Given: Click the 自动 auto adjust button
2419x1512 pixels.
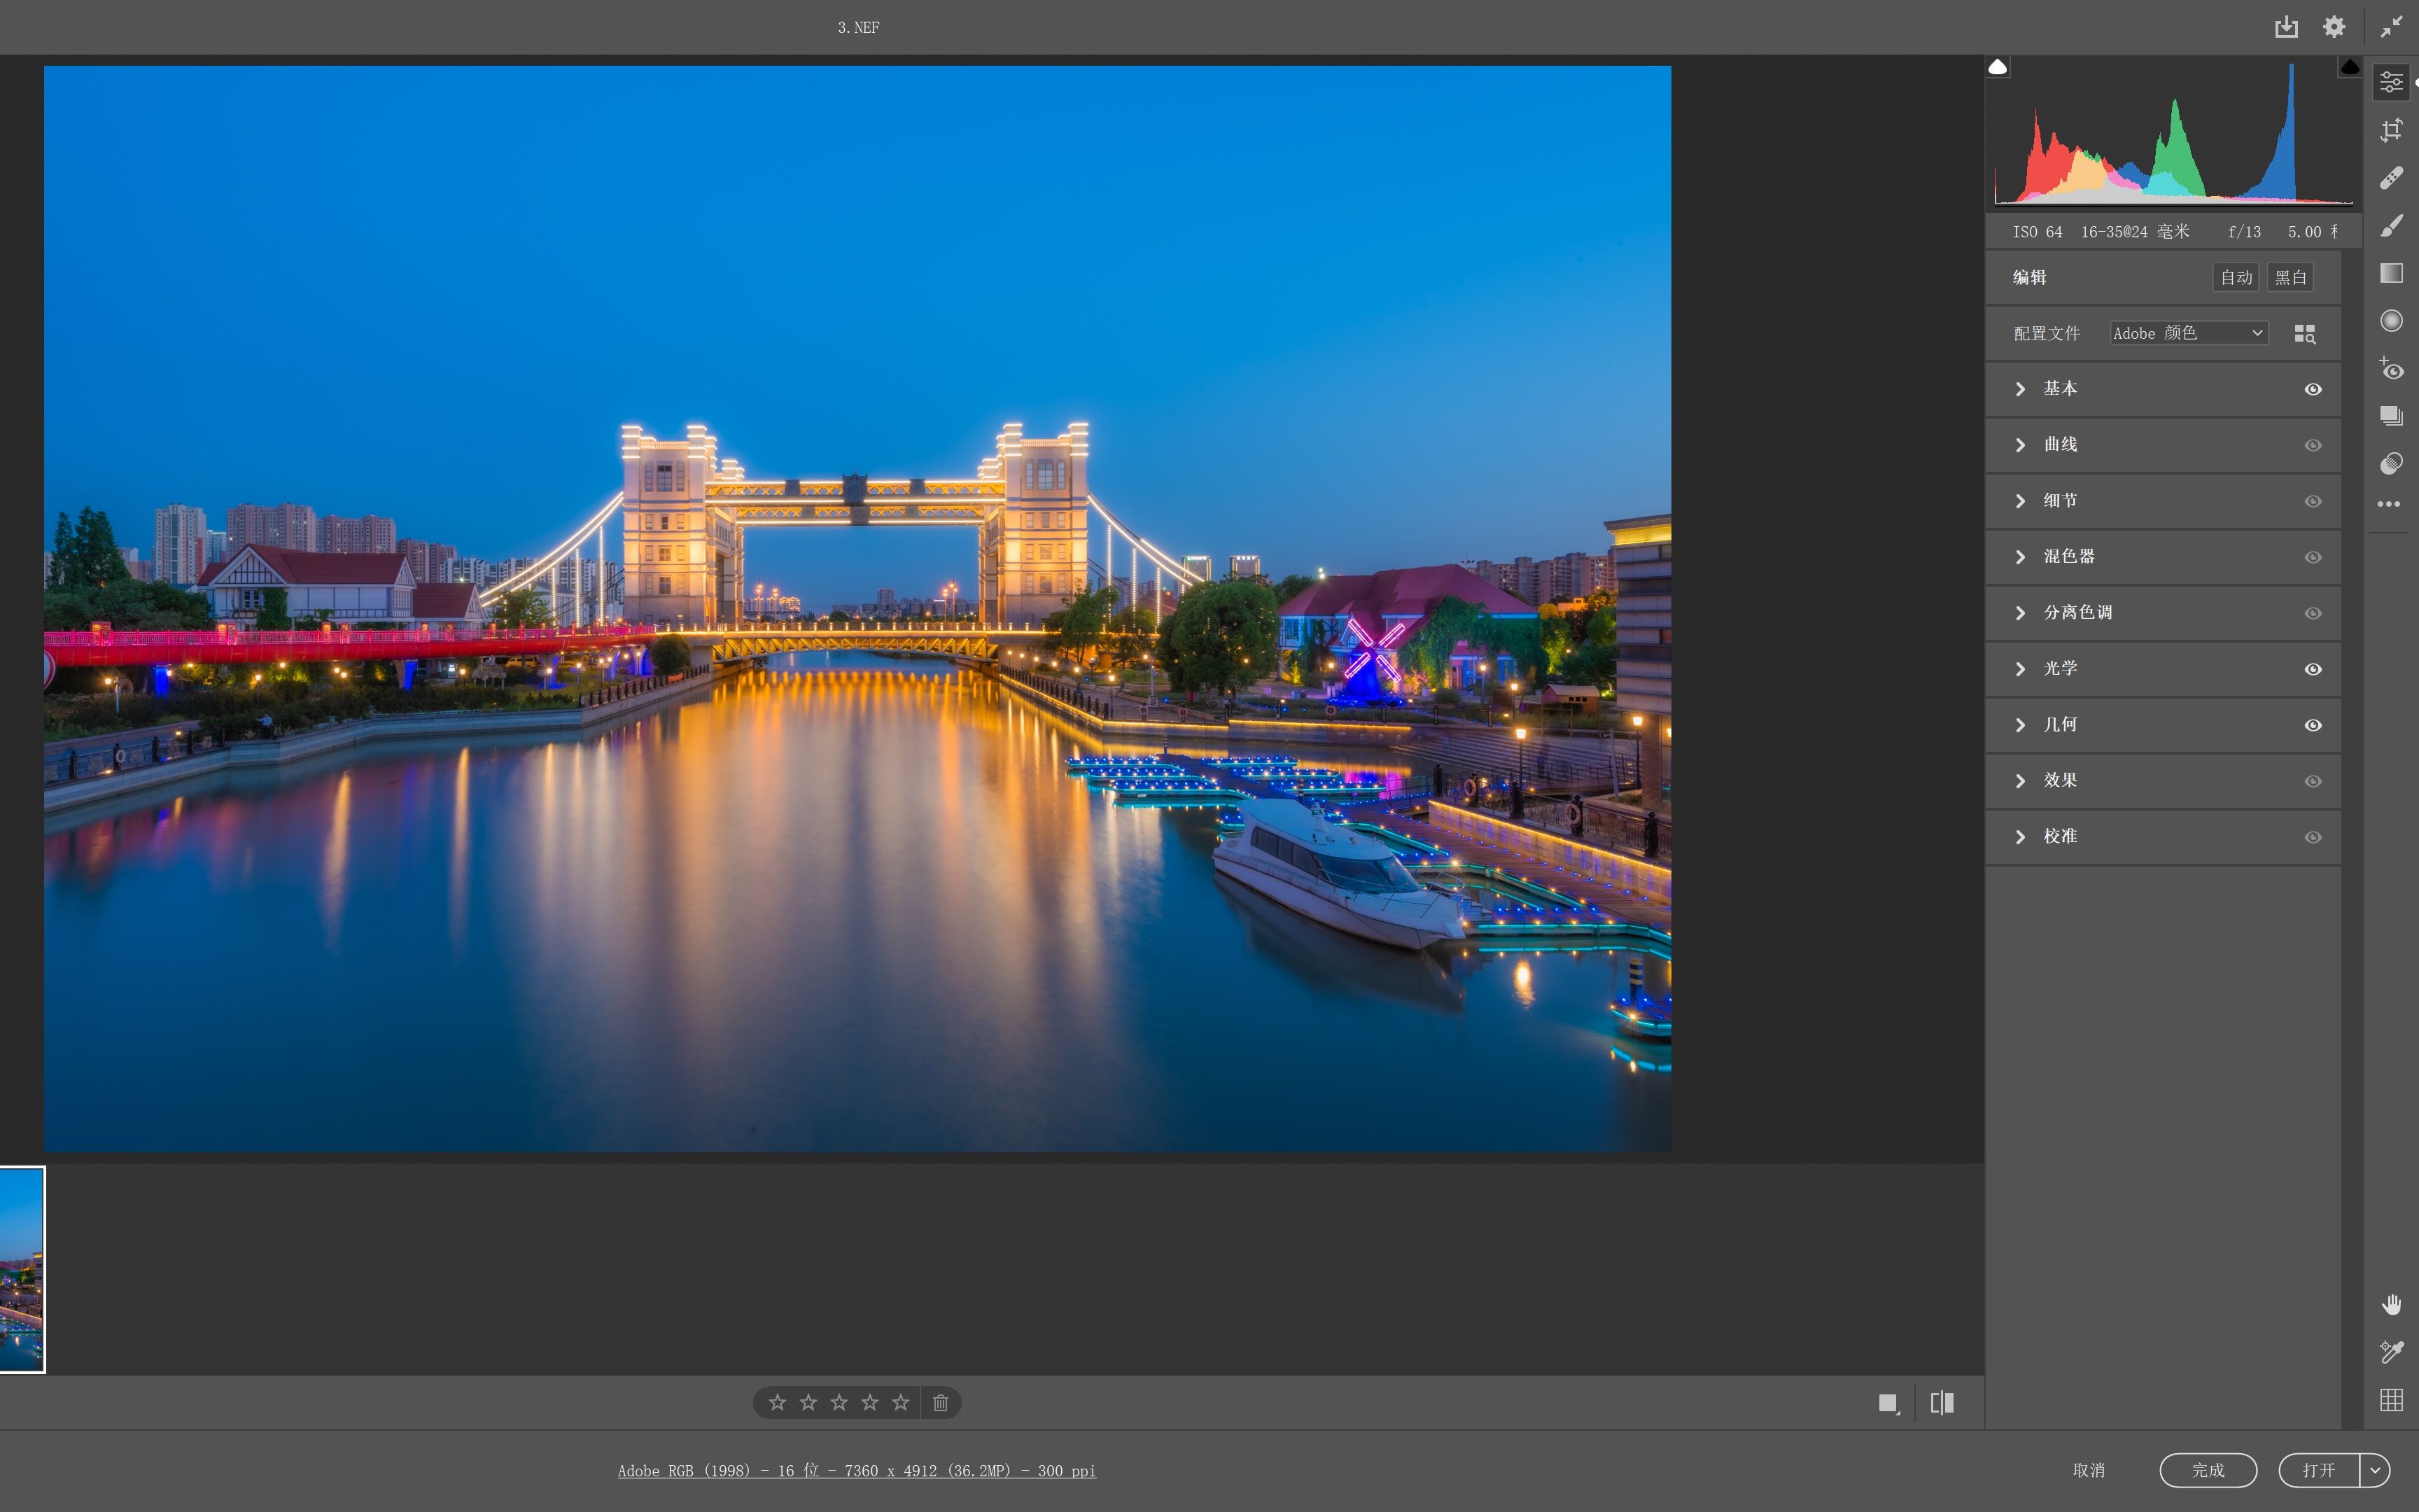Looking at the screenshot, I should click(2236, 277).
